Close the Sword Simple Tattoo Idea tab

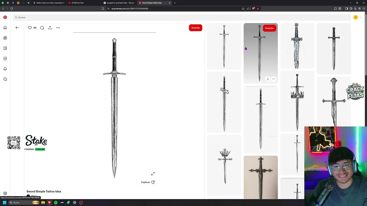pos(169,3)
